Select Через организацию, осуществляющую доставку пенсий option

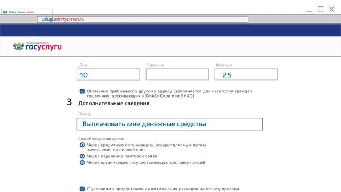82,162
